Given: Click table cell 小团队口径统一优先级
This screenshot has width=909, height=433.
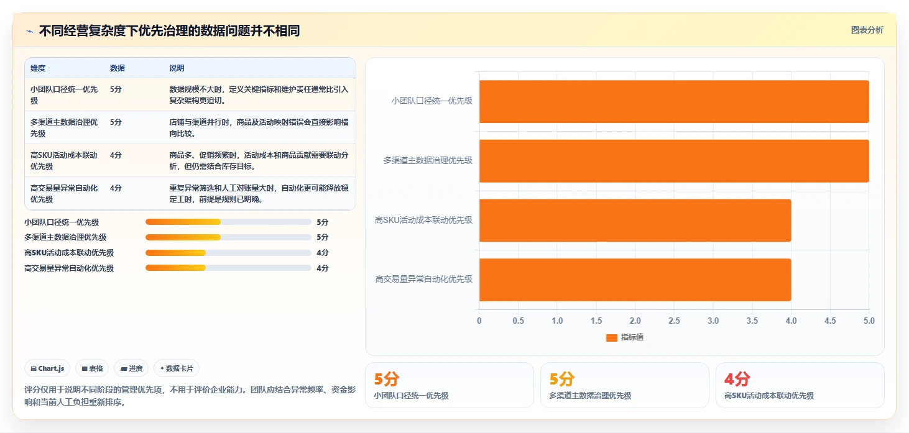Looking at the screenshot, I should click(x=64, y=94).
